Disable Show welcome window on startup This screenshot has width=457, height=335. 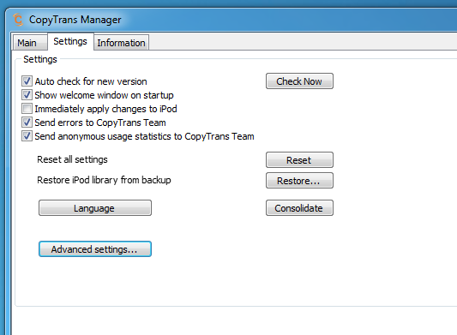(27, 94)
